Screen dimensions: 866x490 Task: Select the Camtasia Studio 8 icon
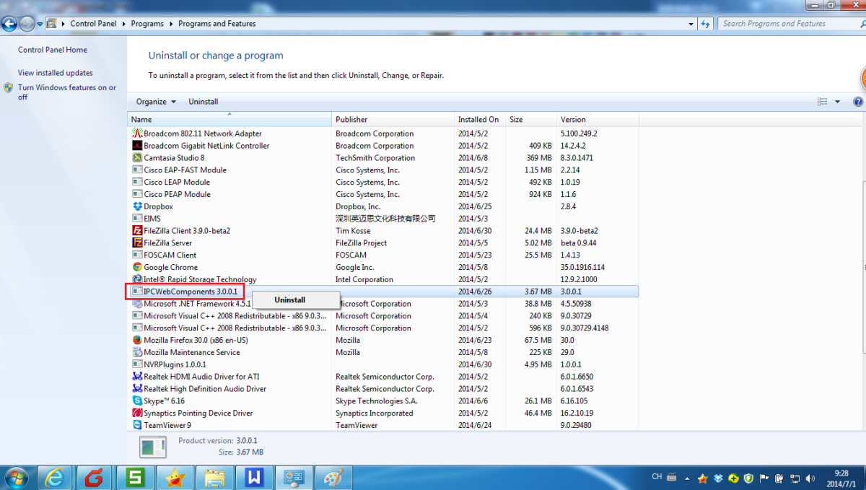[138, 158]
